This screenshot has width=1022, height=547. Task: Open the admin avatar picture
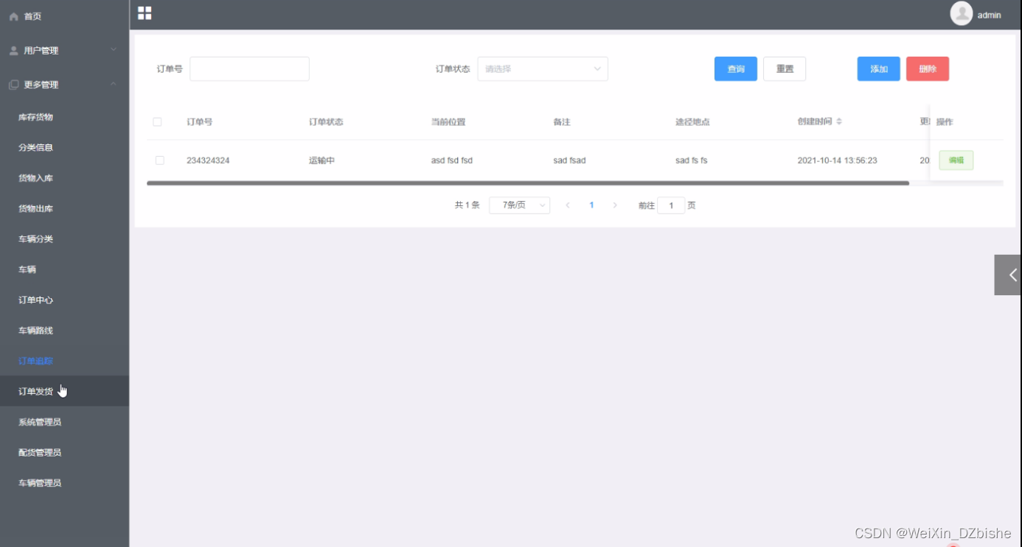962,14
